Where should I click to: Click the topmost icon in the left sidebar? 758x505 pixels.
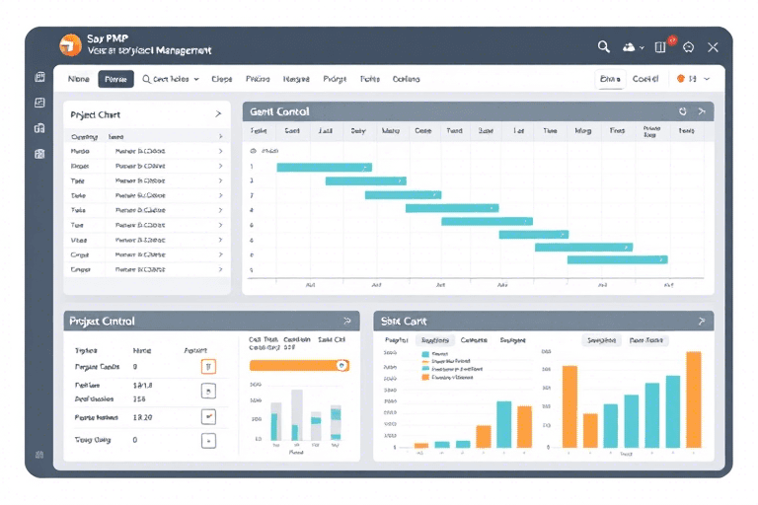point(39,77)
